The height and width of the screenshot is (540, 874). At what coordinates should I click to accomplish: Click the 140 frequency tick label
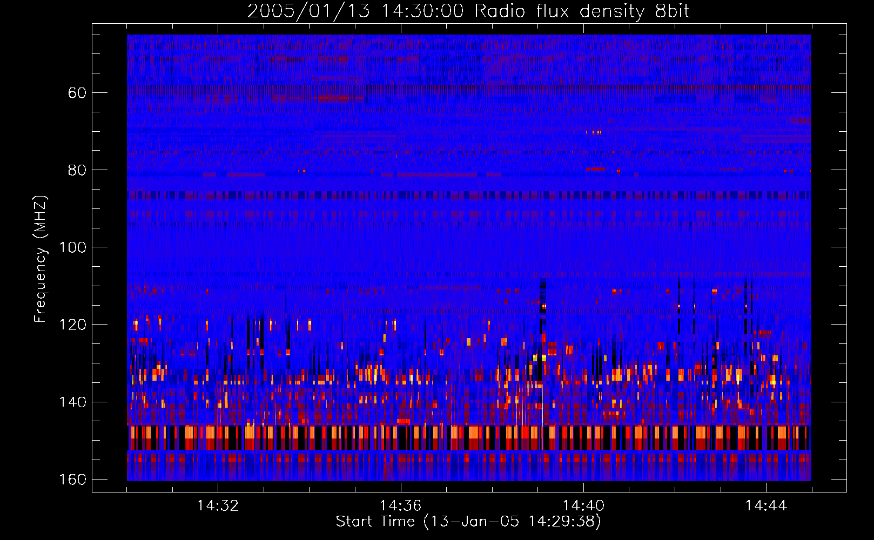tap(72, 402)
